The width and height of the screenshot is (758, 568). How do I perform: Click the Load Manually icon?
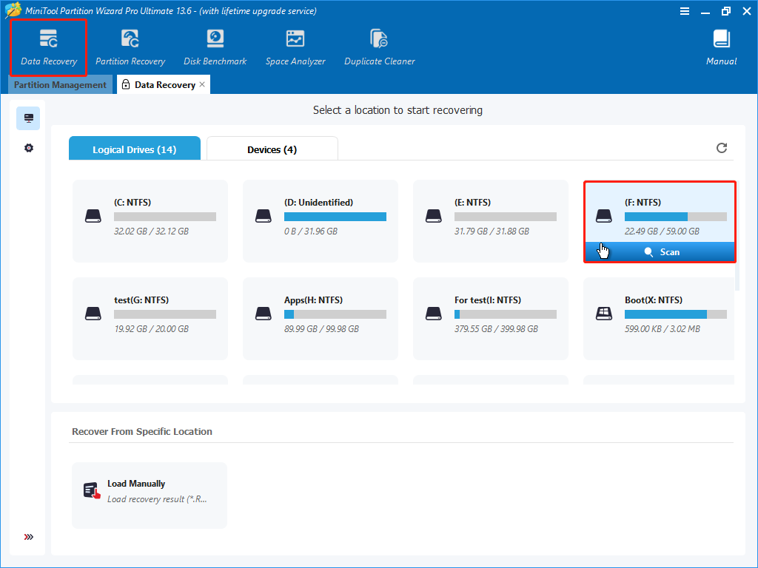92,491
